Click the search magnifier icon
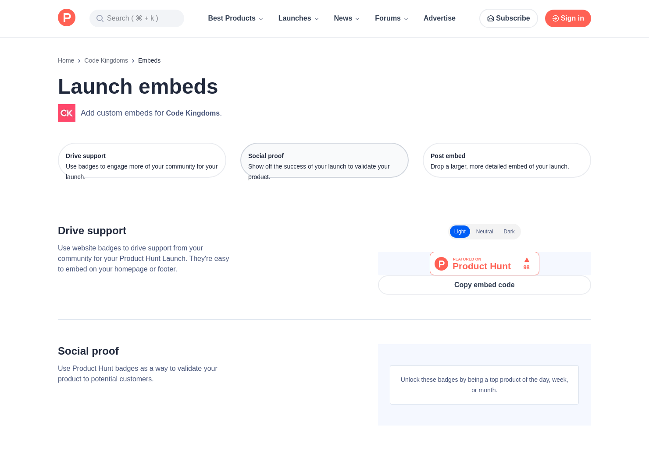This screenshot has width=649, height=454. 100,18
